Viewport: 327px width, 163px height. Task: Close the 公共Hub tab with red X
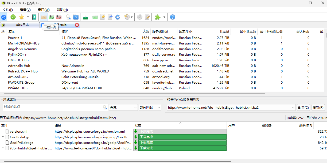pos(77,25)
